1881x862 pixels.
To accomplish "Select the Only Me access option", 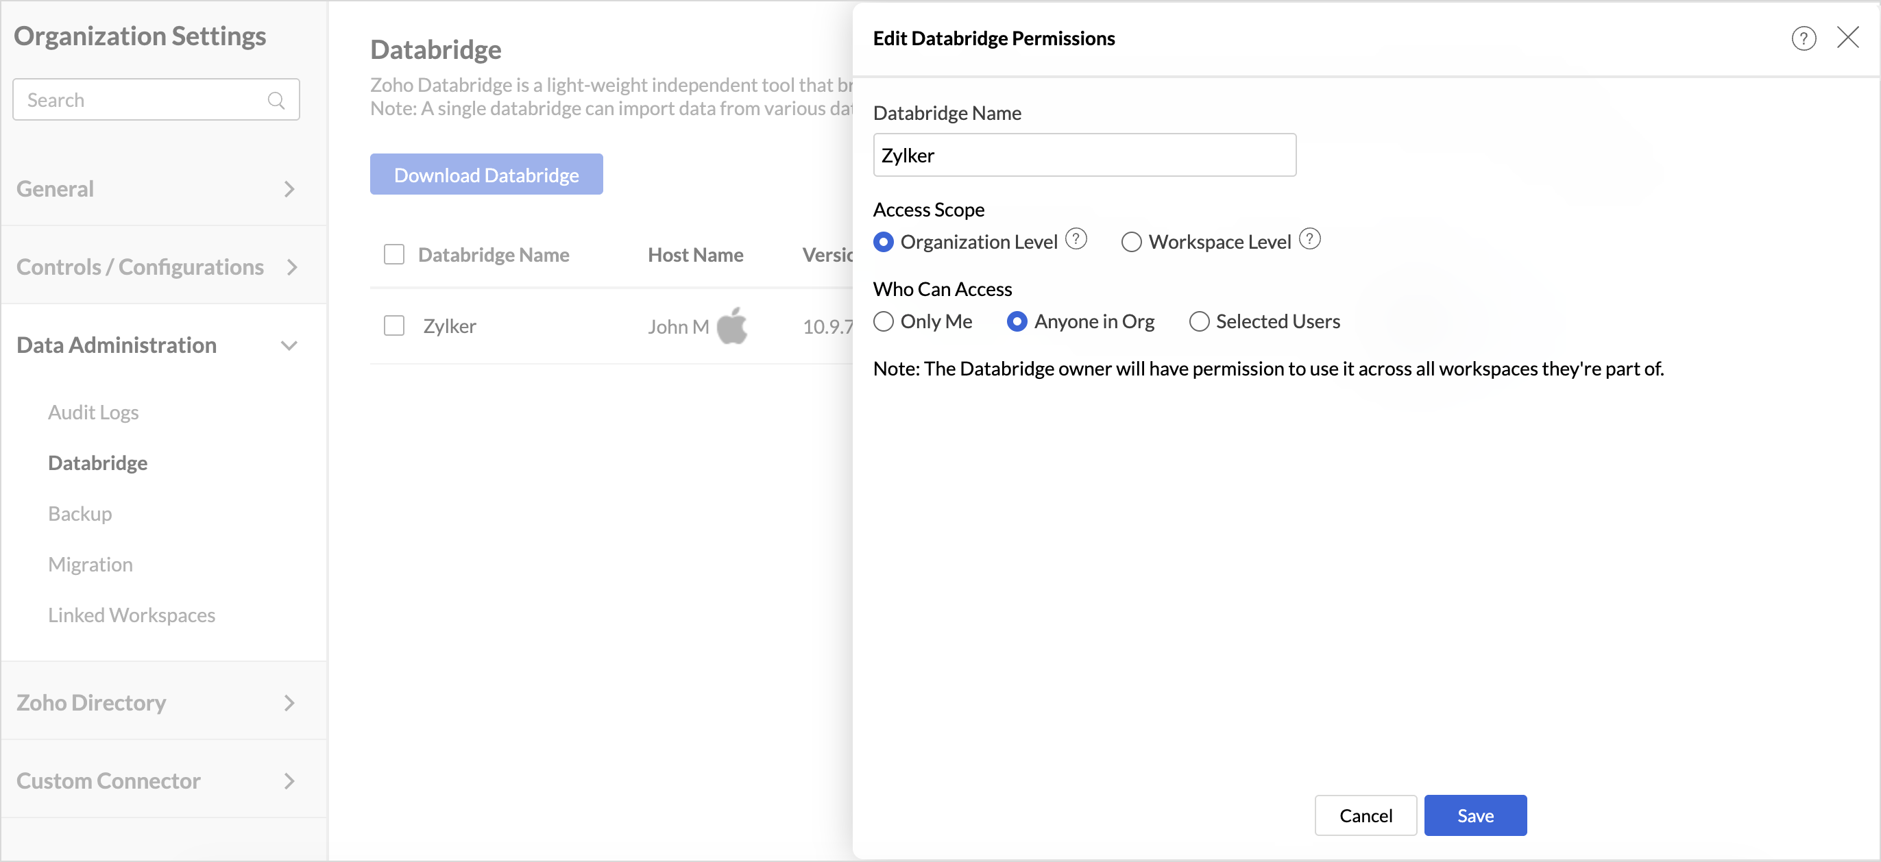I will [x=884, y=321].
